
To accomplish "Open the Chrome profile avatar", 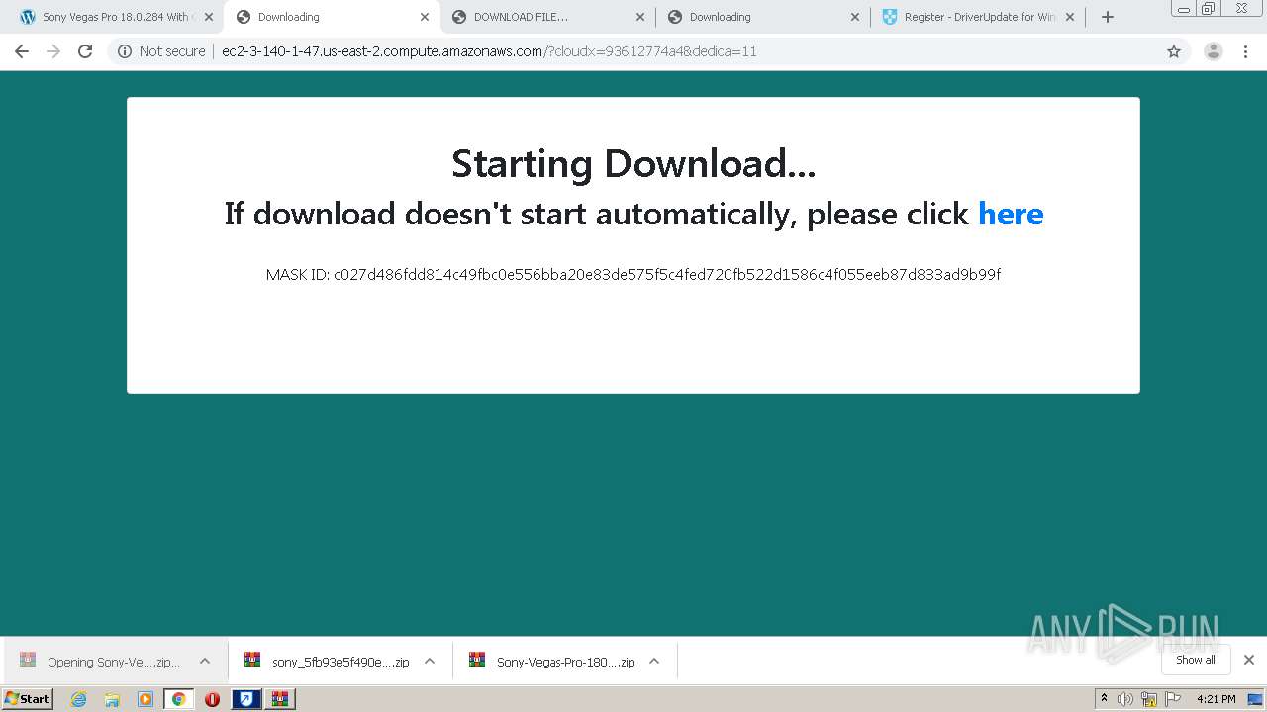I will pyautogui.click(x=1213, y=51).
